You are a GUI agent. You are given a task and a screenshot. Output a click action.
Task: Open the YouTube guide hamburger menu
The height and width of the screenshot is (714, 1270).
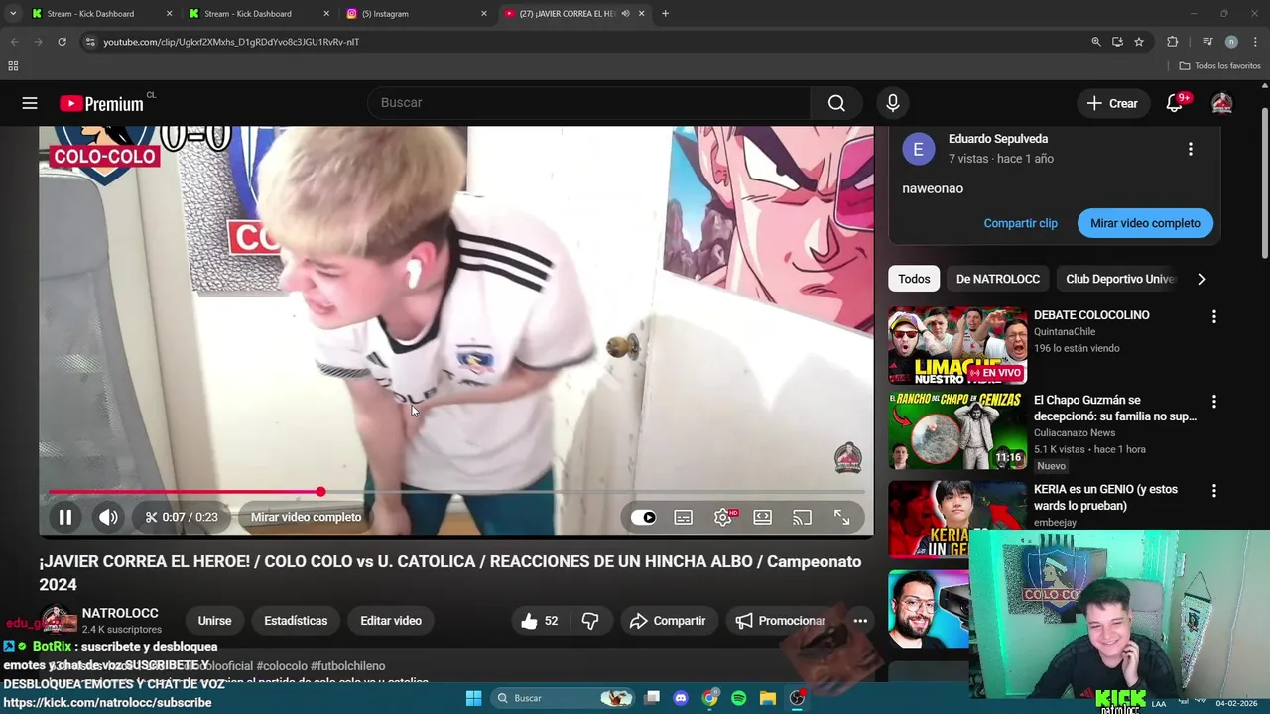[30, 103]
